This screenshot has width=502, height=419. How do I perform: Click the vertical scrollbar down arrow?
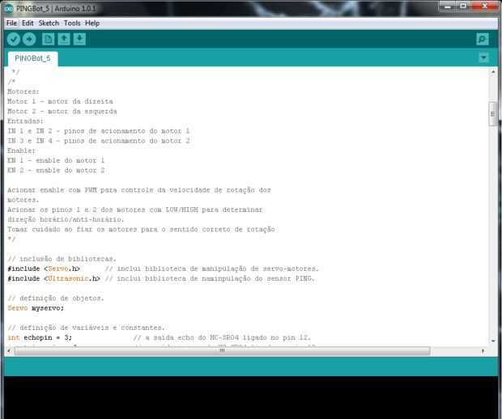(493, 341)
